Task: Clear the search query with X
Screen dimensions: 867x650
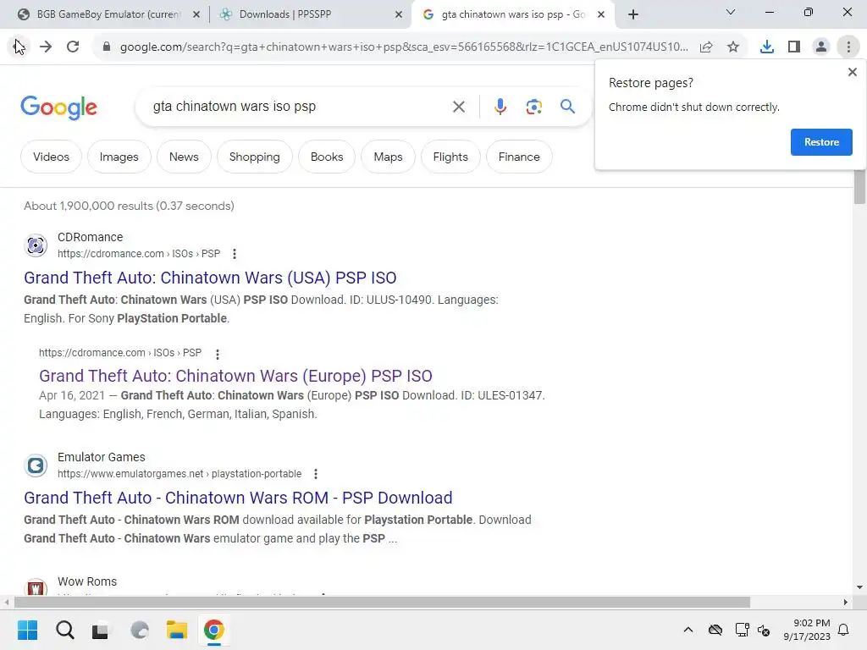Action: click(x=459, y=107)
